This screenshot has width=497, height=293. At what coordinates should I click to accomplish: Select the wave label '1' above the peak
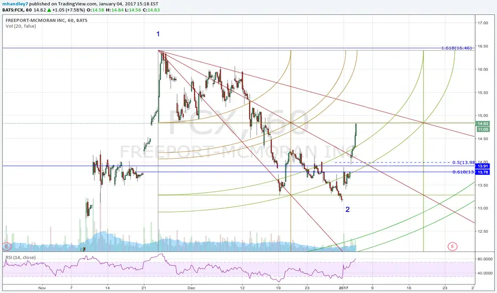(158, 34)
